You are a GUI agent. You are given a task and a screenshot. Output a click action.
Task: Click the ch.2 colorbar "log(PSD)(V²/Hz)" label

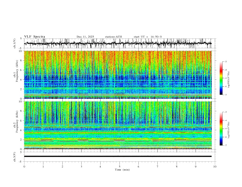pyautogui.click(x=229, y=130)
